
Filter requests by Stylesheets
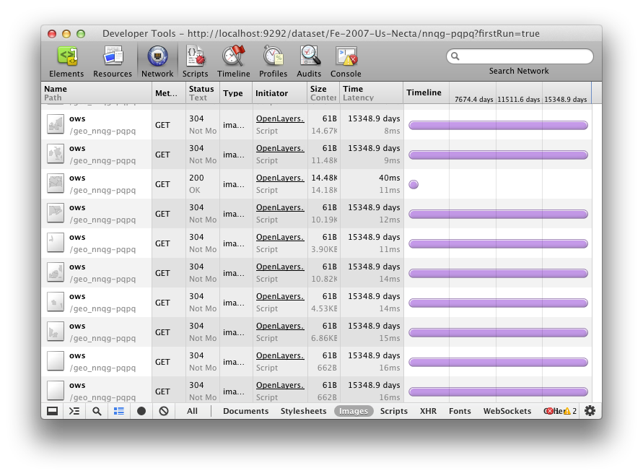pyautogui.click(x=303, y=411)
